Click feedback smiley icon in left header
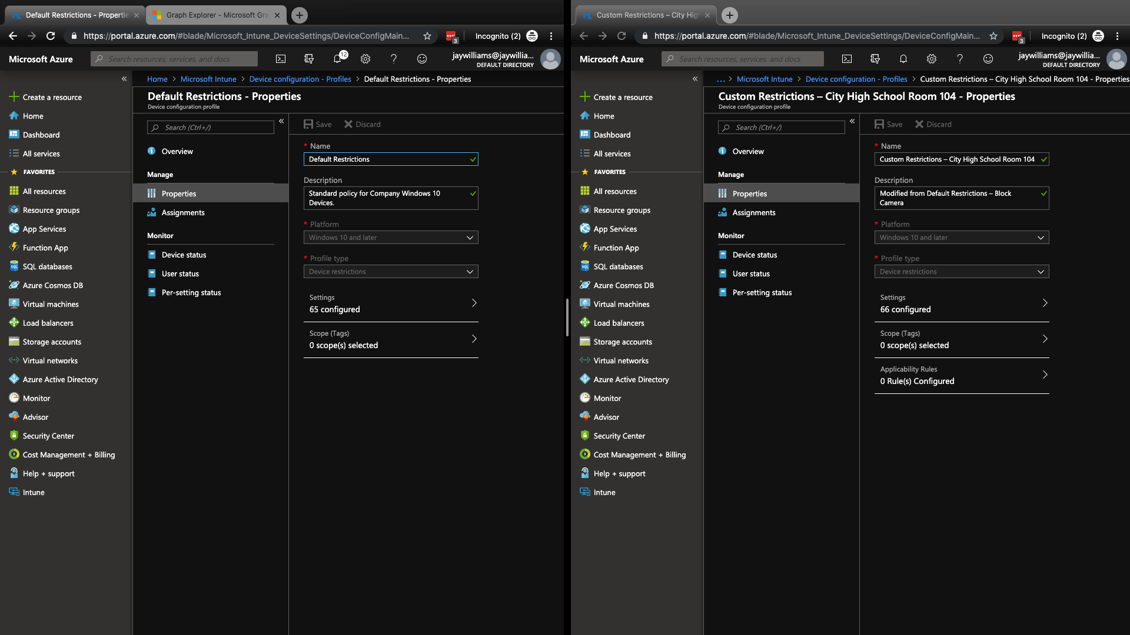The height and width of the screenshot is (635, 1130). pos(421,59)
